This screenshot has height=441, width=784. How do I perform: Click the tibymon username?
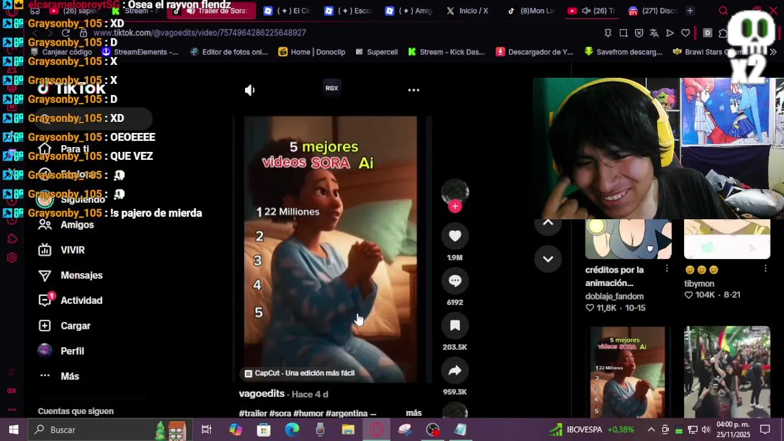699,284
